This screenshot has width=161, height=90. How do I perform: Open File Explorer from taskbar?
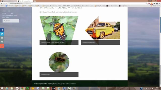click(12, 88)
